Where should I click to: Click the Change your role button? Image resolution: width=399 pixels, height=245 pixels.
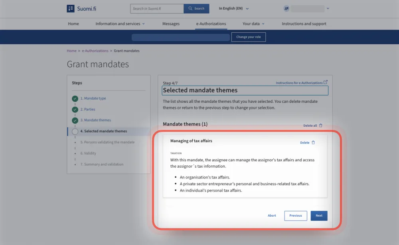click(x=248, y=37)
